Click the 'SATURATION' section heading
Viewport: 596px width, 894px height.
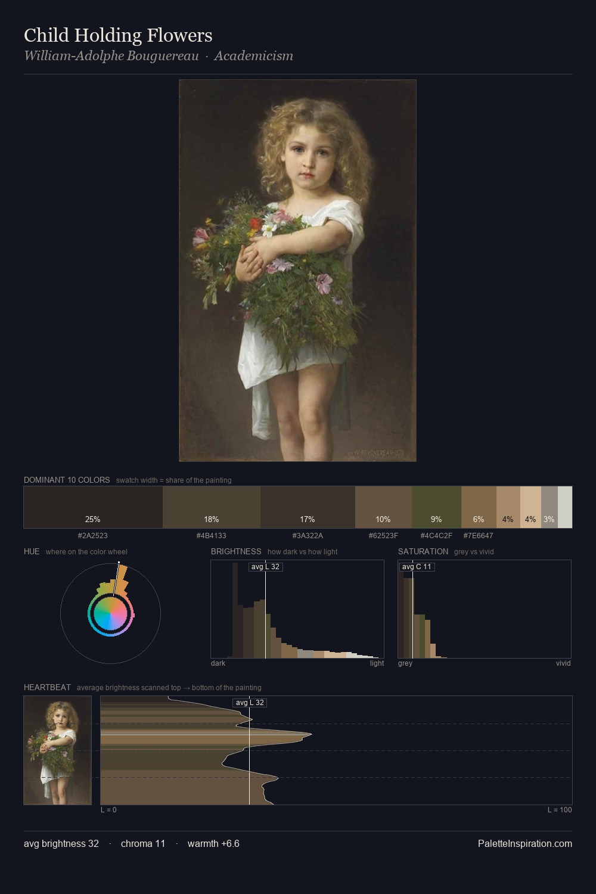pyautogui.click(x=423, y=551)
